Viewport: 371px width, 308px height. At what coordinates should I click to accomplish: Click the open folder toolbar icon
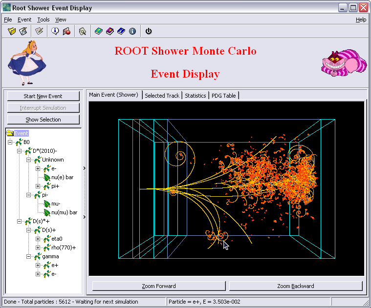coord(12,31)
